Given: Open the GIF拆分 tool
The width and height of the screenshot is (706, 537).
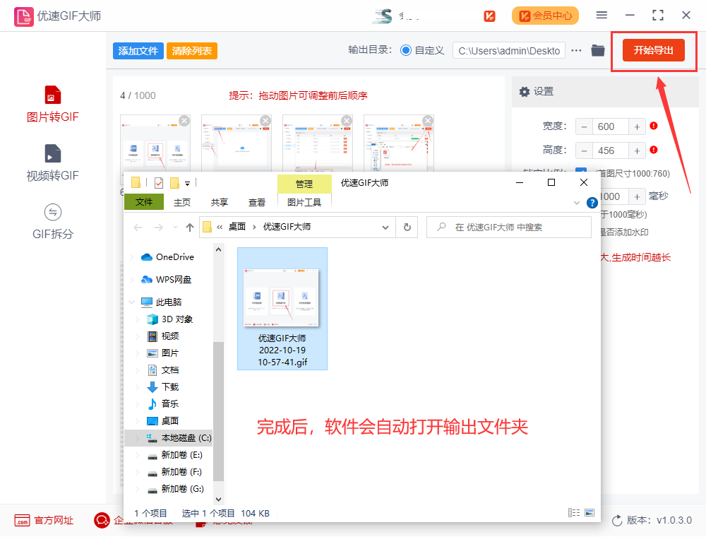Looking at the screenshot, I should point(53,222).
